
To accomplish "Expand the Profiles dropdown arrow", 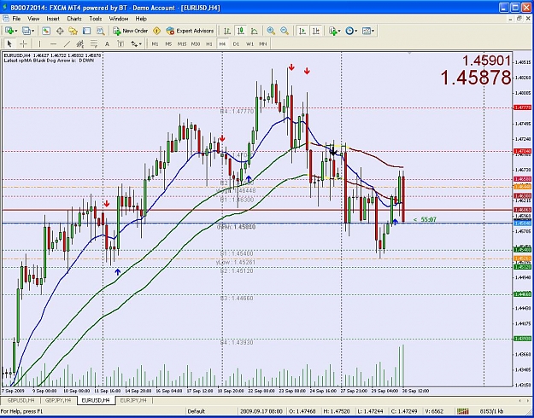I will (33, 32).
